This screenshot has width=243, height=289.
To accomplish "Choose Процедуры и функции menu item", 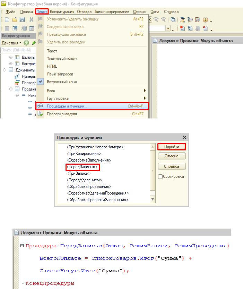I will coord(92,106).
